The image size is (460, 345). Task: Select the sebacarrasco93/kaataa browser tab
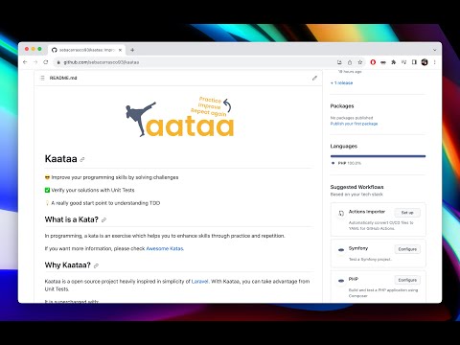point(86,50)
